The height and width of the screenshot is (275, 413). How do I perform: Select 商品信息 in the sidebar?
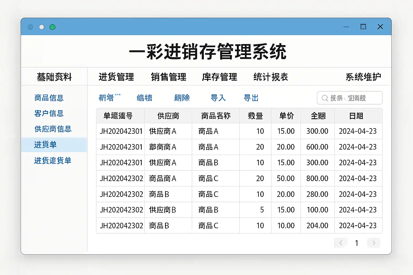click(49, 98)
